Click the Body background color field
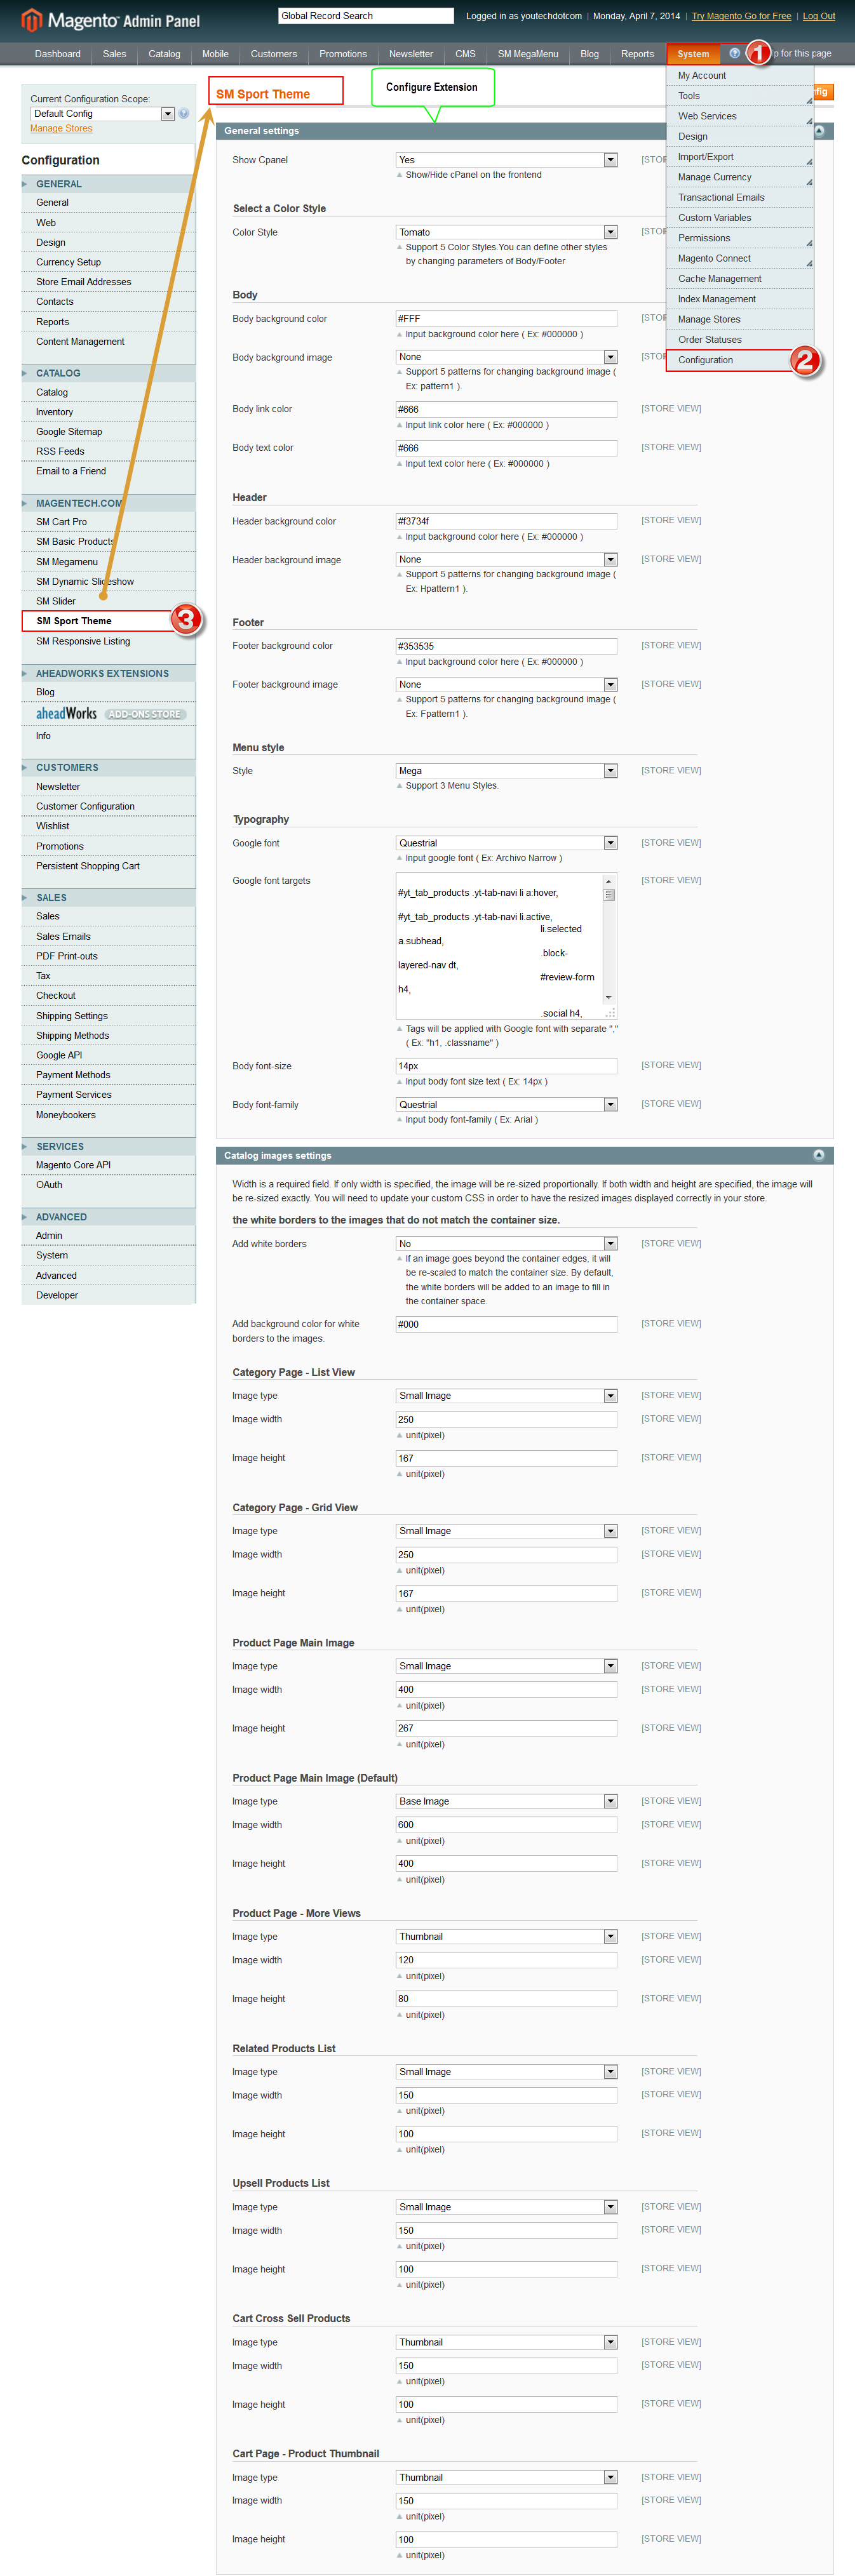The image size is (855, 2576). tap(506, 319)
